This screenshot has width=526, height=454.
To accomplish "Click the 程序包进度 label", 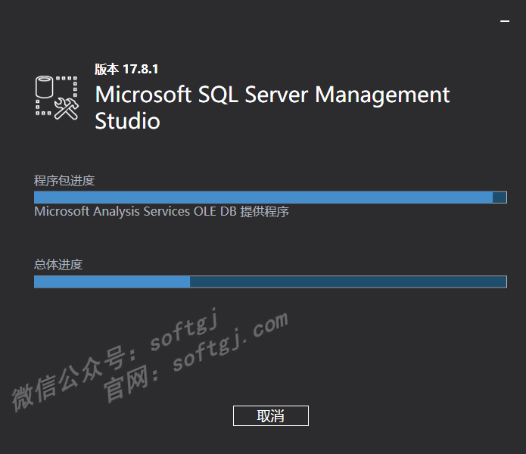I will pyautogui.click(x=64, y=181).
